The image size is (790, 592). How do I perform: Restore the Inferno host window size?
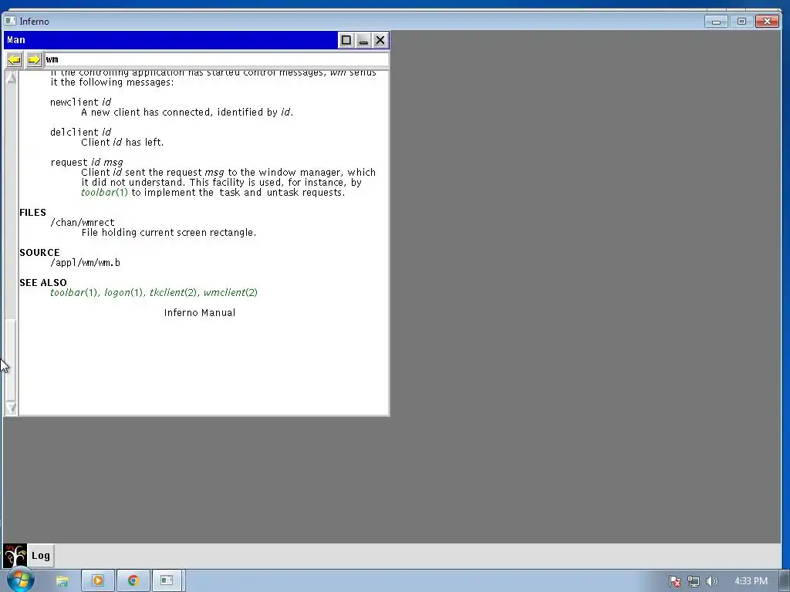tap(741, 21)
